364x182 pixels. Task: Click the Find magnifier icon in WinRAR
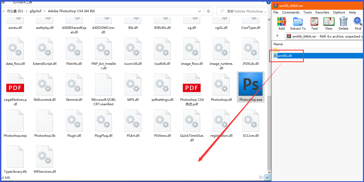358,23
